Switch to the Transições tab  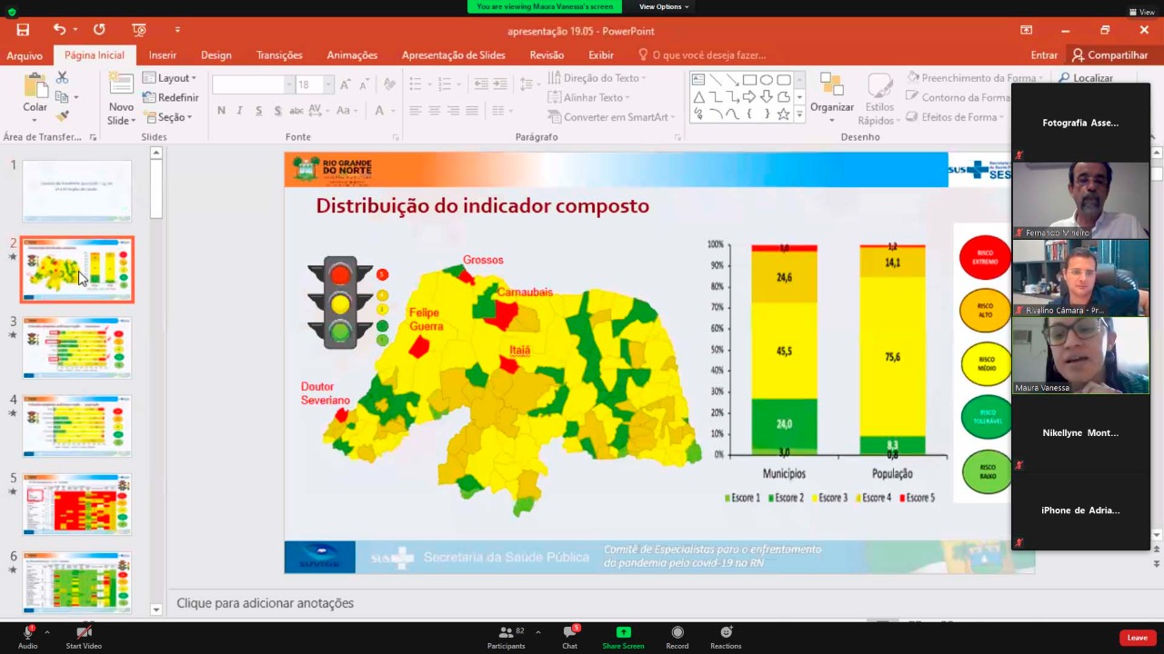(279, 55)
